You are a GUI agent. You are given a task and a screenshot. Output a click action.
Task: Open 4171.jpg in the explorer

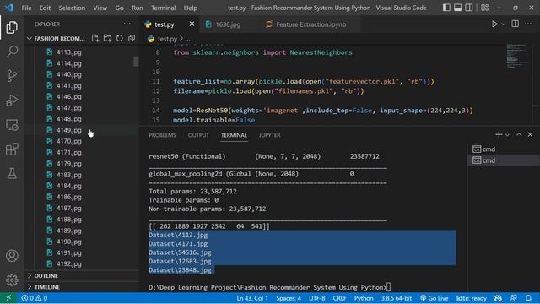(69, 152)
